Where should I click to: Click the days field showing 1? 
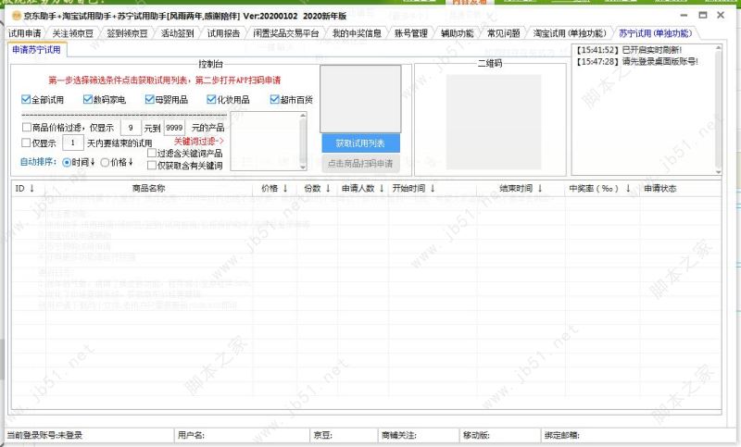(x=73, y=143)
